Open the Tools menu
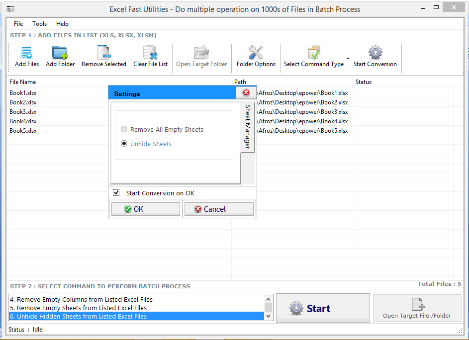Screen dimensions: 469x340 tap(39, 23)
